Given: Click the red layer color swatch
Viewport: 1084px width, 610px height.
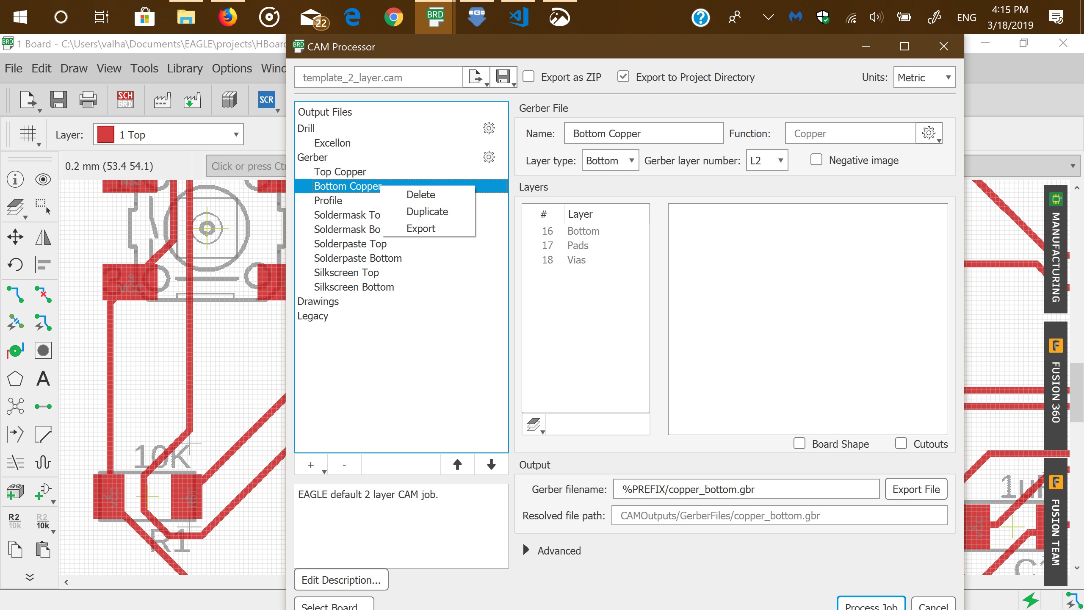Looking at the screenshot, I should coord(106,135).
